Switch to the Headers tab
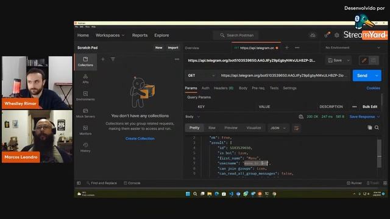This screenshot has width=390, height=219. [224, 88]
